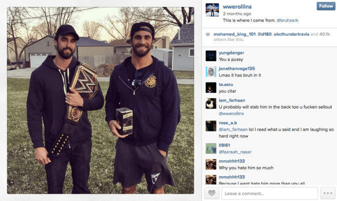Open wwerollins profile picture

(212, 10)
